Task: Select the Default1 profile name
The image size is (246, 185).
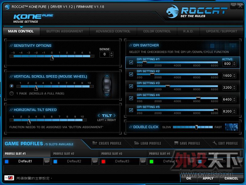Action: (x=25, y=161)
